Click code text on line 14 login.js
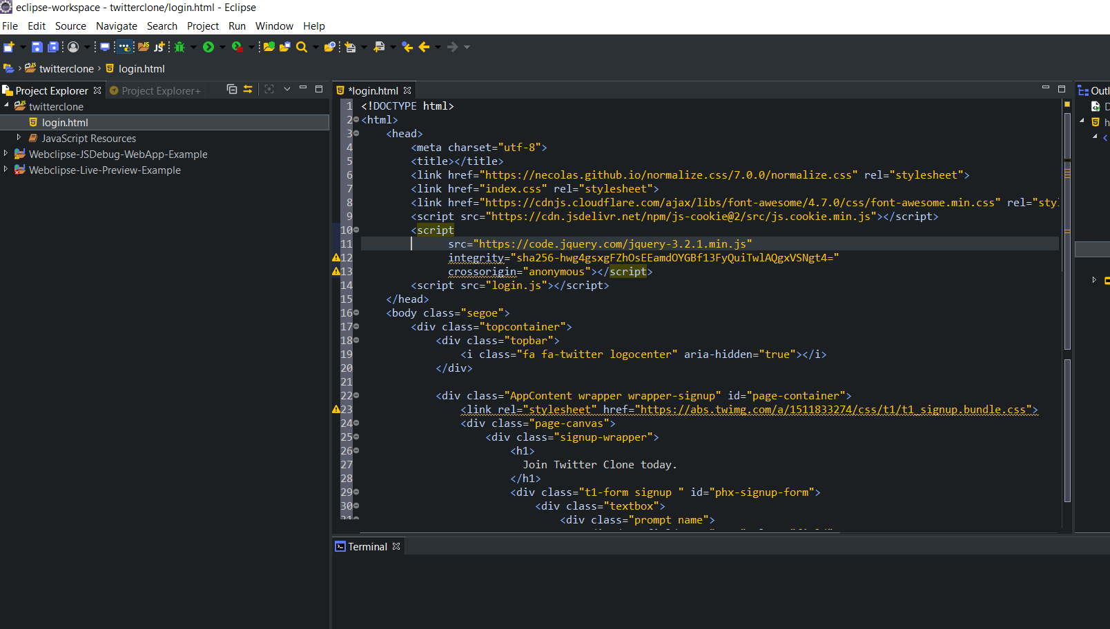The width and height of the screenshot is (1110, 629). click(510, 286)
